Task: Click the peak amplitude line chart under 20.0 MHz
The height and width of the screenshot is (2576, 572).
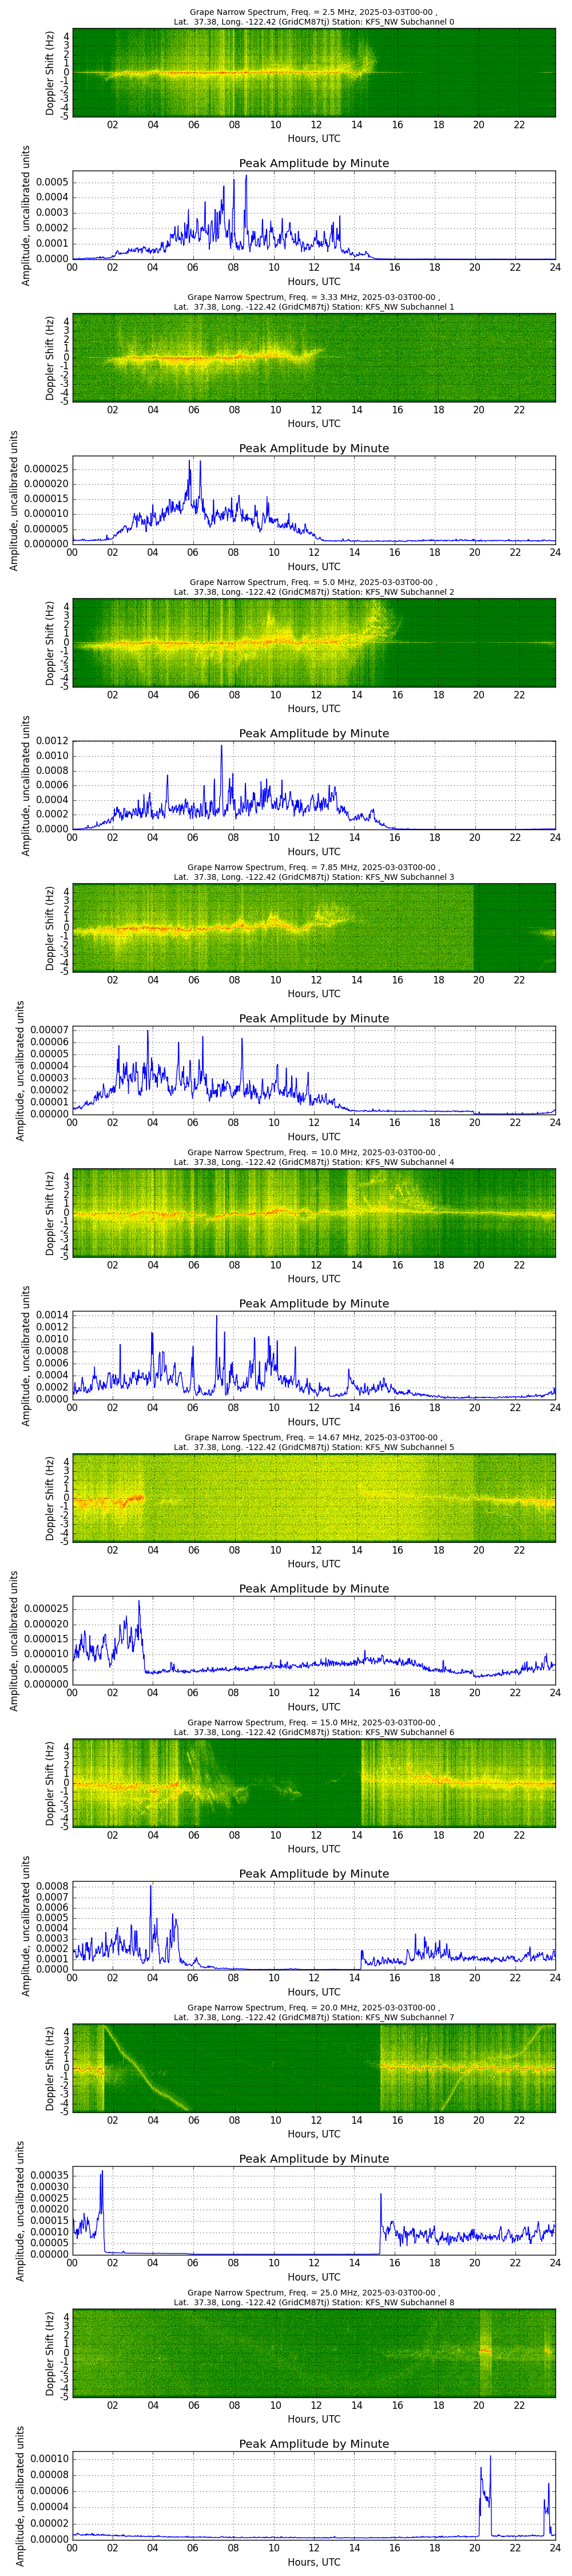Action: pyautogui.click(x=313, y=2210)
